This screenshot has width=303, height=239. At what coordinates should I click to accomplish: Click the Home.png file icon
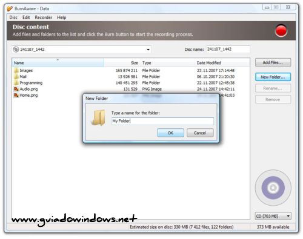click(16, 95)
